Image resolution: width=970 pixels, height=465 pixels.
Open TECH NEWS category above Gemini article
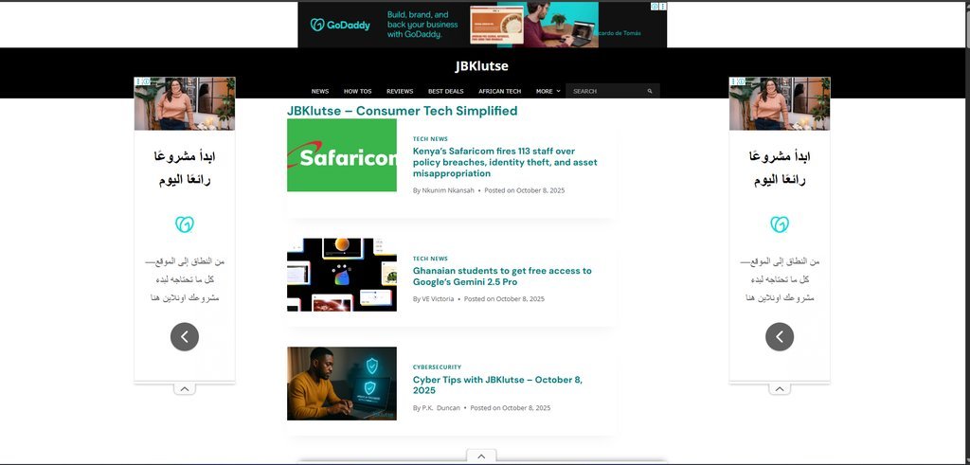pyautogui.click(x=431, y=259)
